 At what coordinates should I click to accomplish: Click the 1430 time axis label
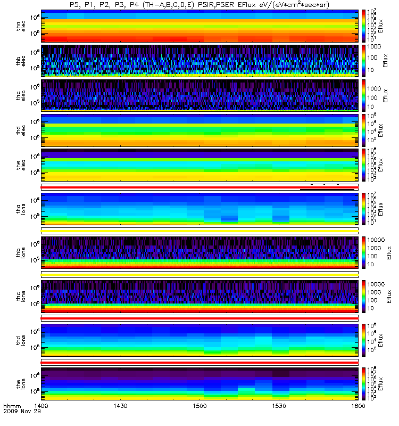(120, 406)
